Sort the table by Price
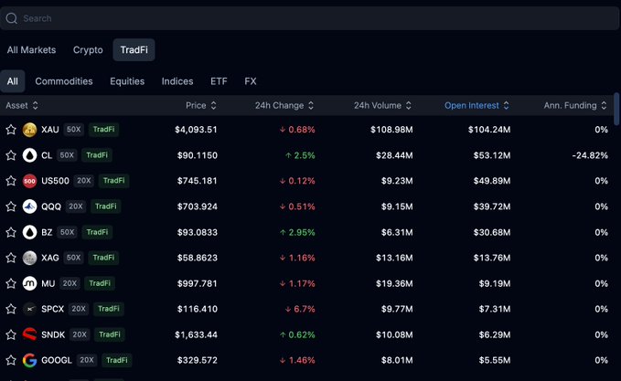 (201, 105)
